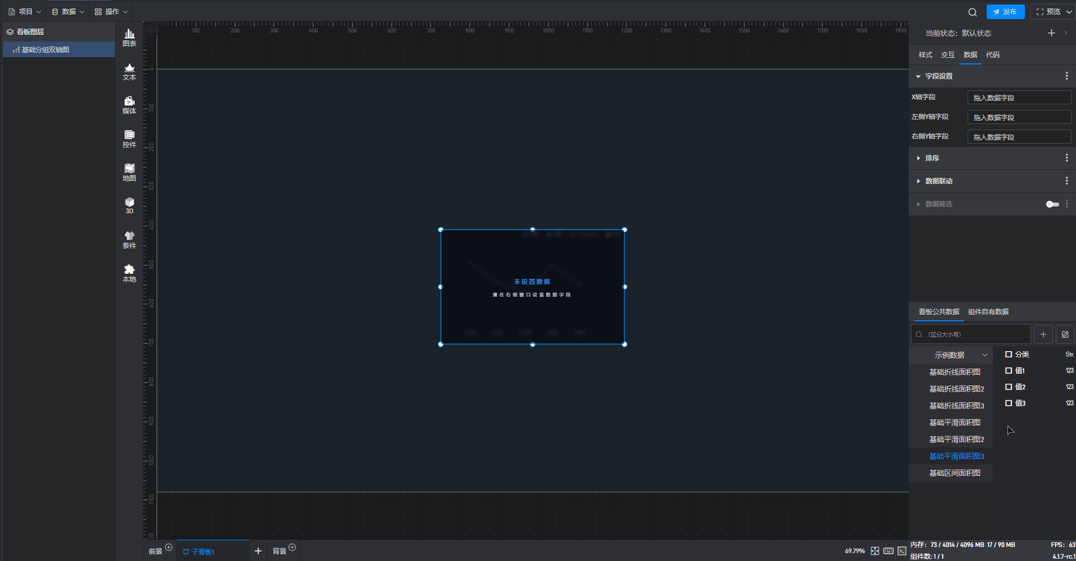Click the X轴字段 data field input
The width and height of the screenshot is (1076, 561).
[1019, 98]
